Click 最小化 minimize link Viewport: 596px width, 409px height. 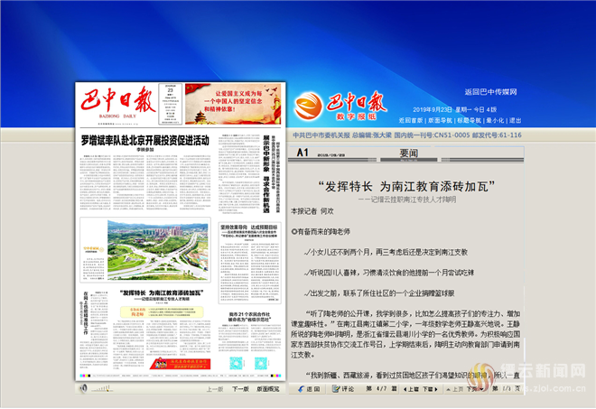click(x=495, y=120)
